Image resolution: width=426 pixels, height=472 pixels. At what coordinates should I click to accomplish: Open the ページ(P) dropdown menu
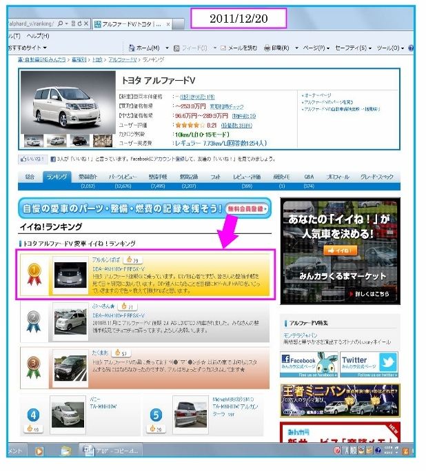[316, 48]
